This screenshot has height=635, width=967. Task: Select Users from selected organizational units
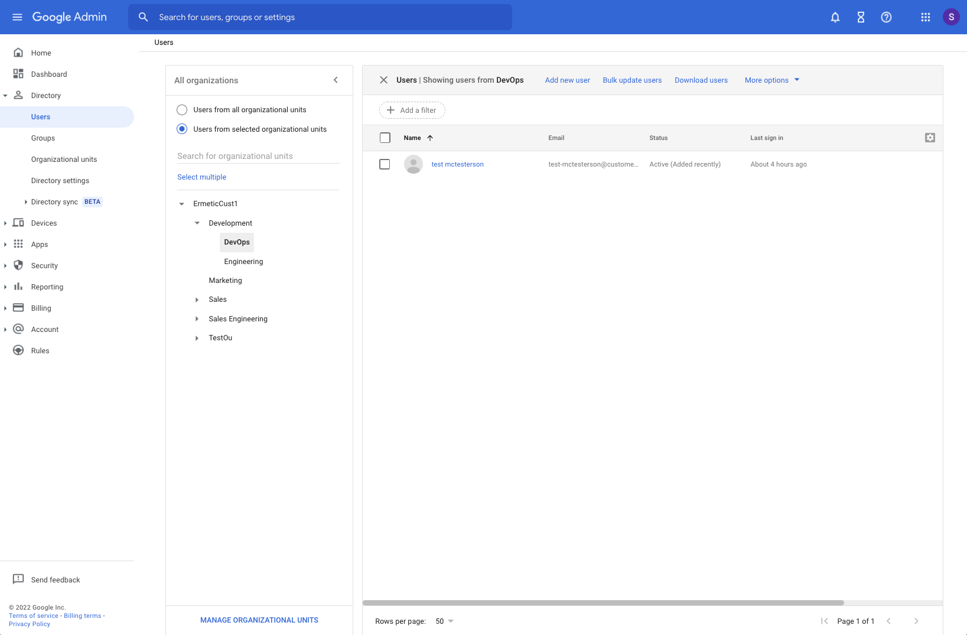click(182, 129)
